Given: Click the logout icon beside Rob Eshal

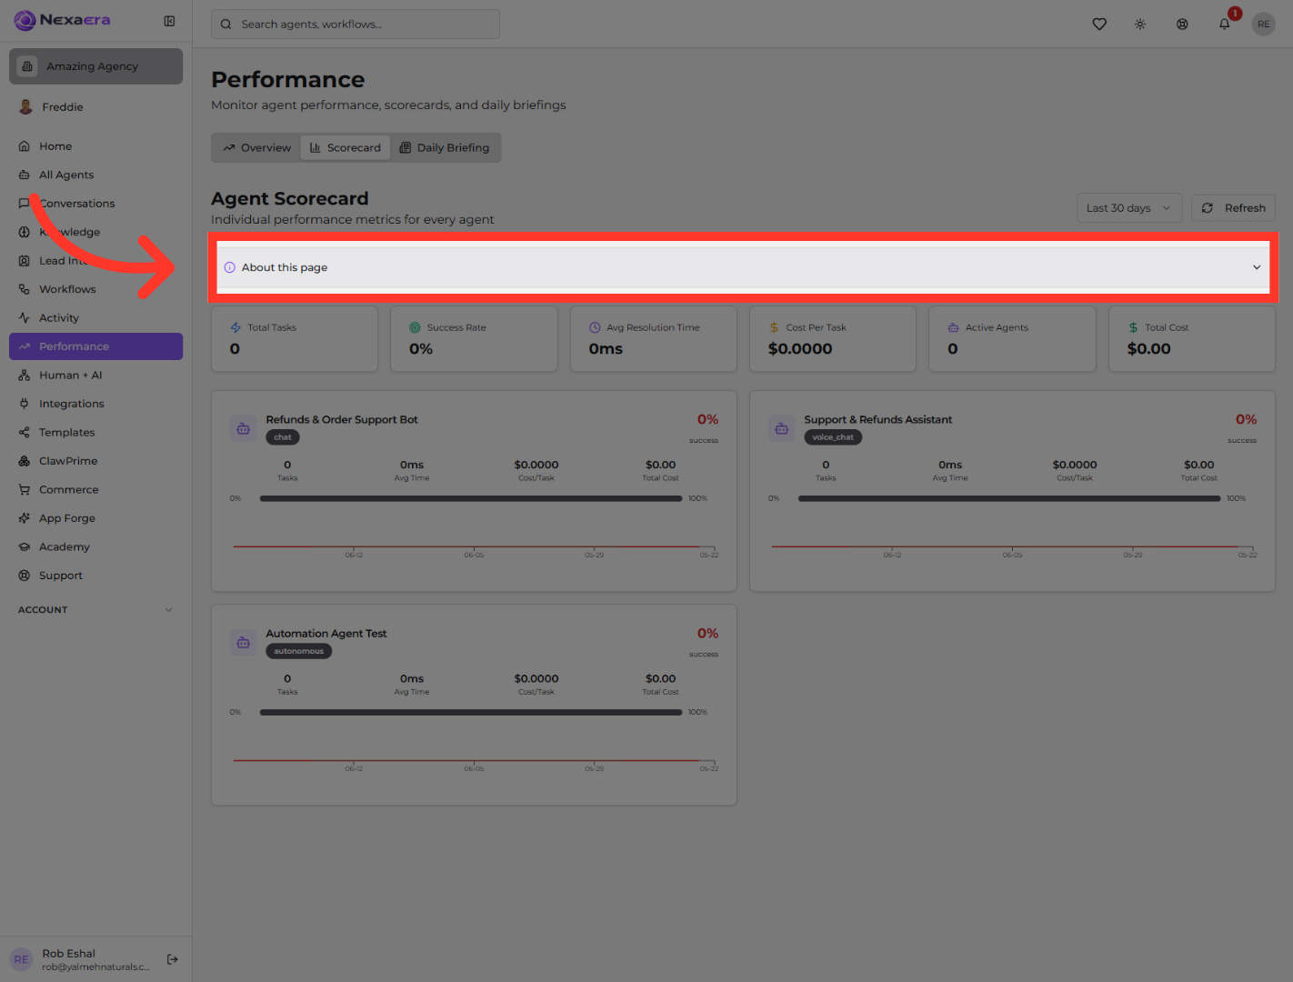Looking at the screenshot, I should point(173,959).
